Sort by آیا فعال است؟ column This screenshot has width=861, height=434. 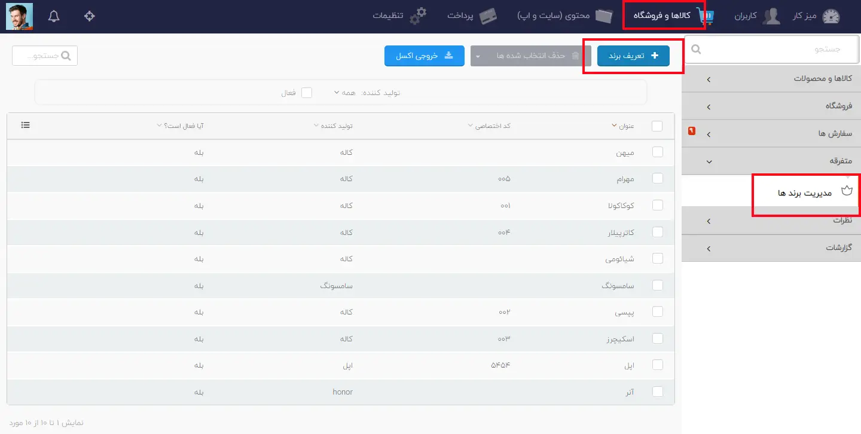click(x=180, y=126)
